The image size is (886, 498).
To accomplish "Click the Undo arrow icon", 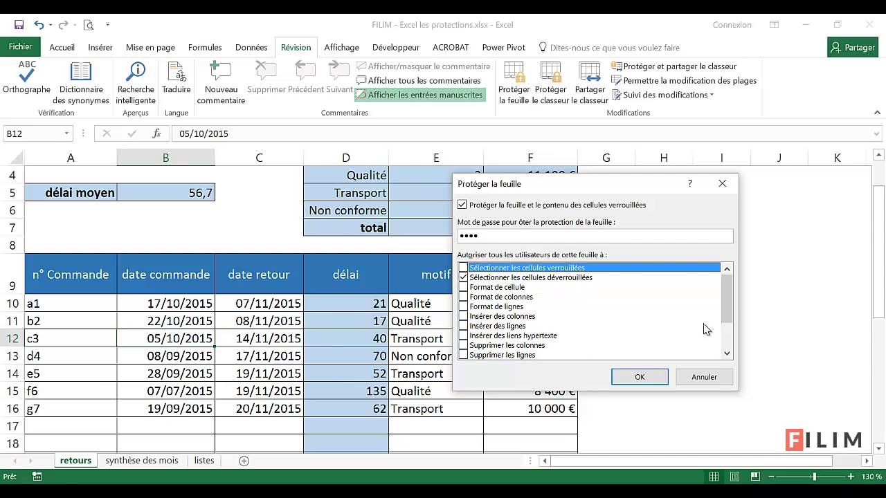I will point(39,25).
